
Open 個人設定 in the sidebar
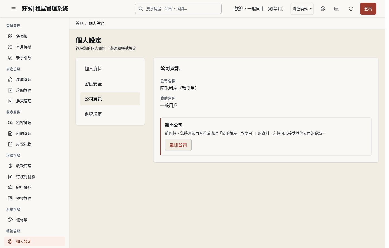35,242
